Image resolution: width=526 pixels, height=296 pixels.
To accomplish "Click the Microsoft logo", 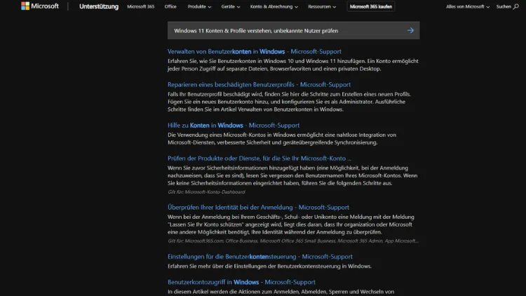I will point(39,6).
